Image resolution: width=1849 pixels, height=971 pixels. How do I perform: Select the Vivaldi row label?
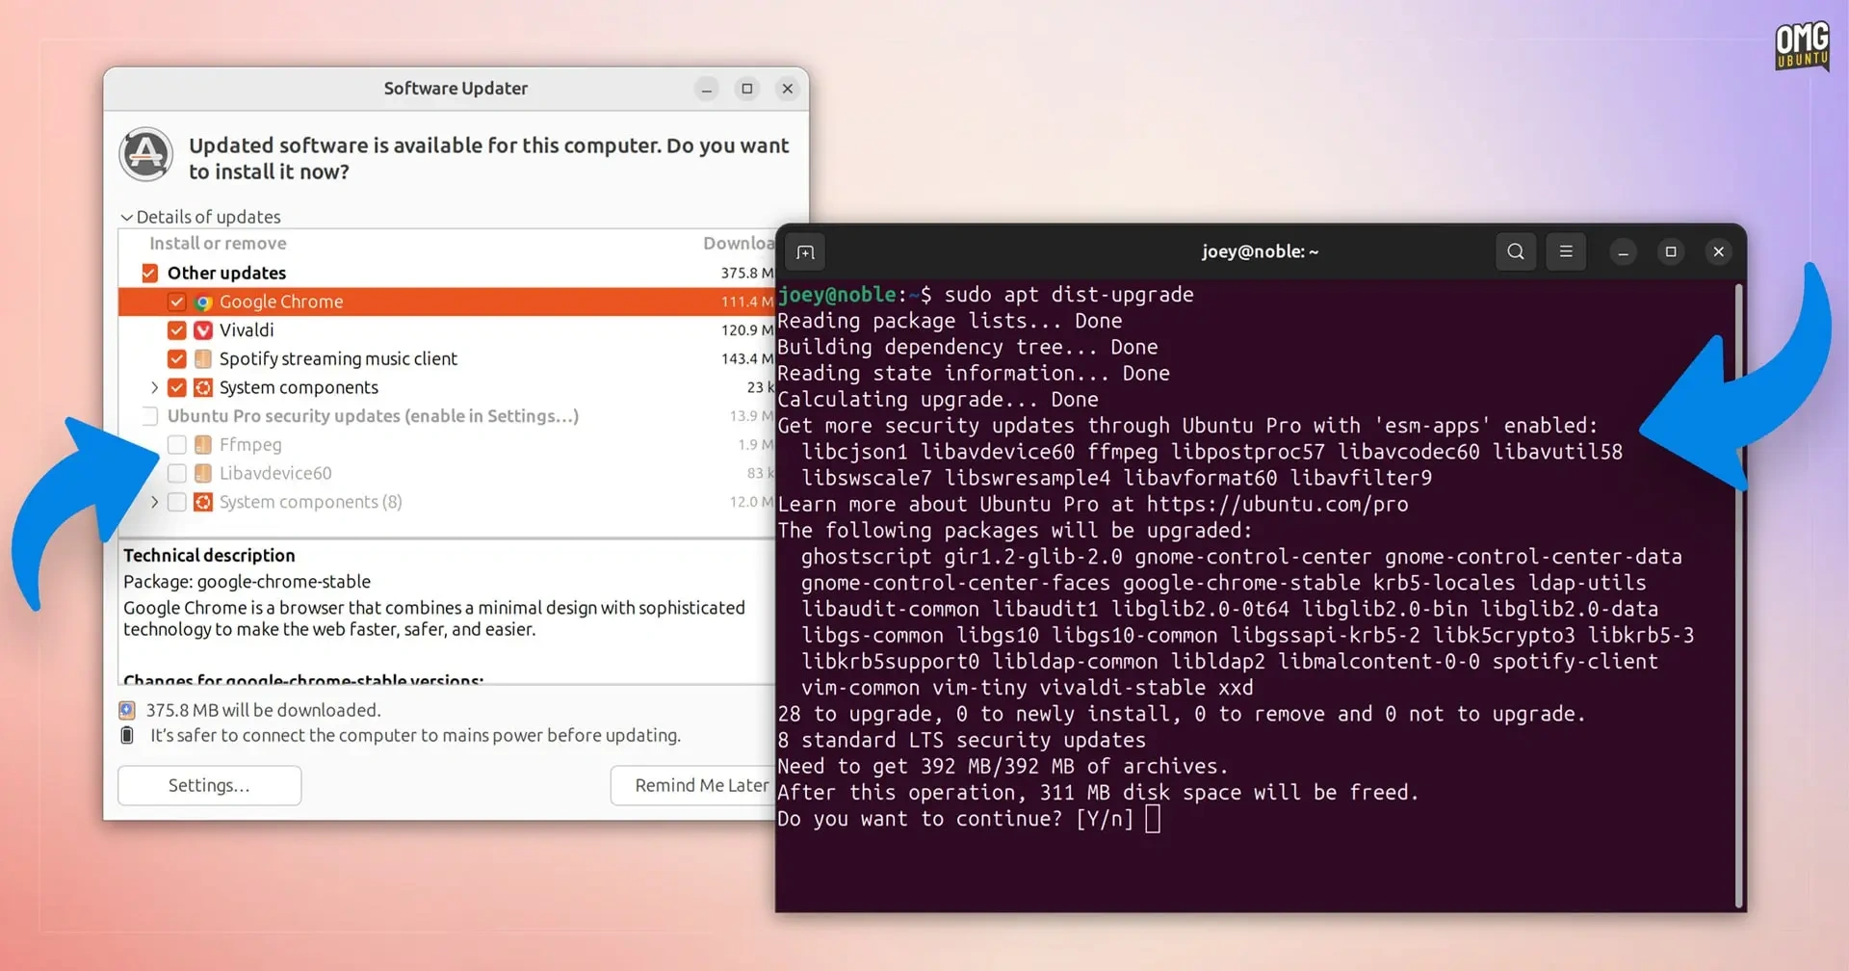pyautogui.click(x=247, y=330)
